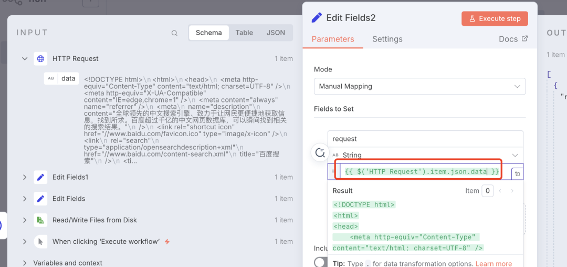The height and width of the screenshot is (267, 567).
Task: Open the Mode dropdown Manual Mapping
Action: (419, 86)
